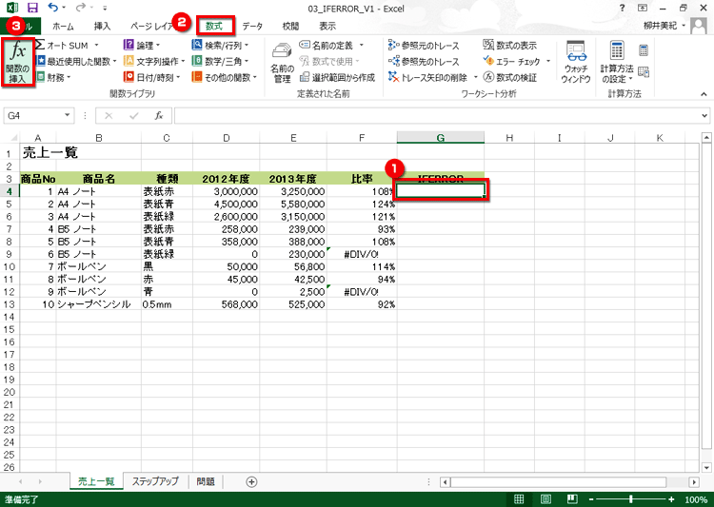Click the Insert Function (関数の挿入) button
The image size is (714, 507).
click(x=18, y=63)
